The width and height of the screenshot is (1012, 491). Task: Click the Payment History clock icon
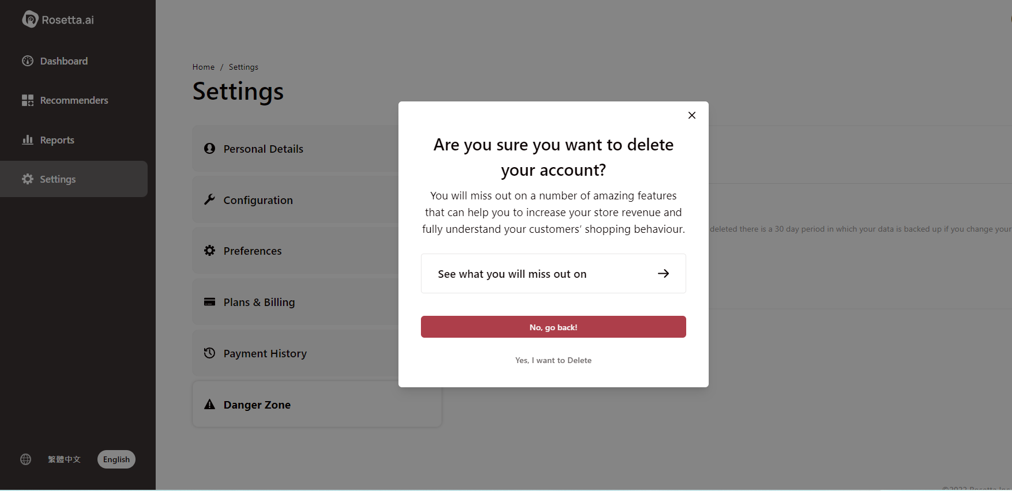[x=210, y=353]
